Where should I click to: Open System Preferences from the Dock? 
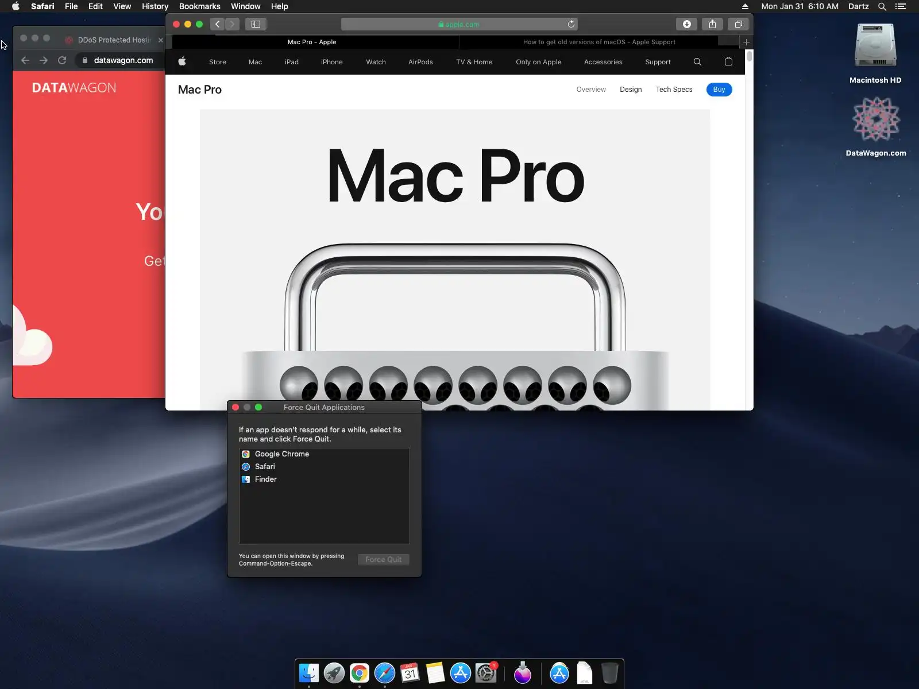click(x=486, y=673)
